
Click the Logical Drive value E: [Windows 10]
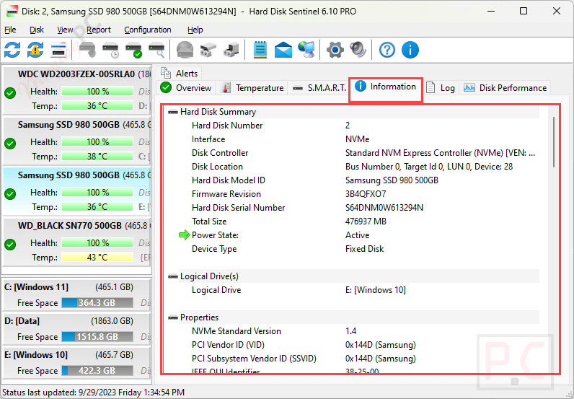point(375,290)
